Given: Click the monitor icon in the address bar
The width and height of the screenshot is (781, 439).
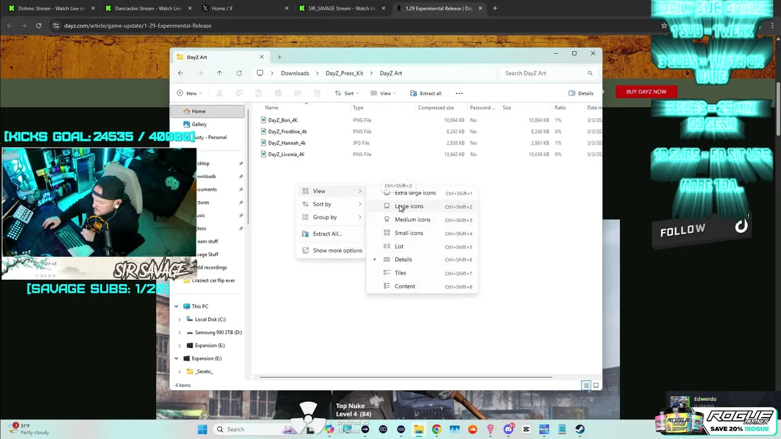Looking at the screenshot, I should pos(260,73).
